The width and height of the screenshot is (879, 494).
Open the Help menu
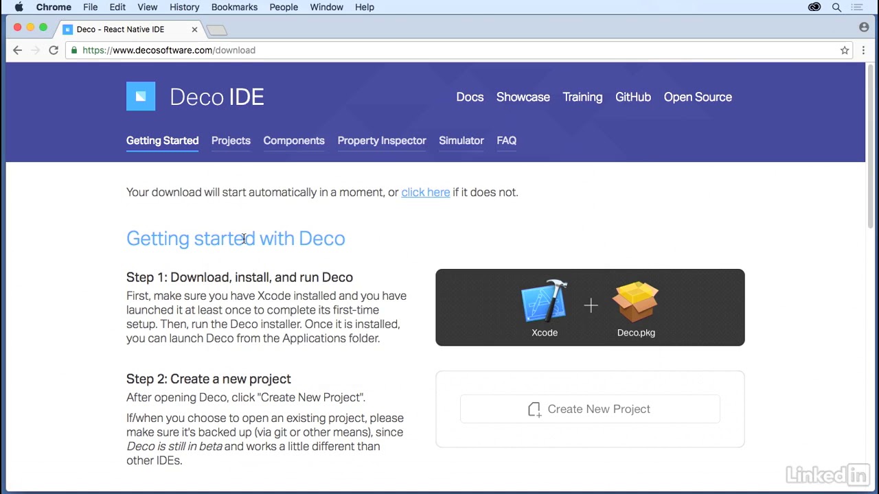click(365, 7)
